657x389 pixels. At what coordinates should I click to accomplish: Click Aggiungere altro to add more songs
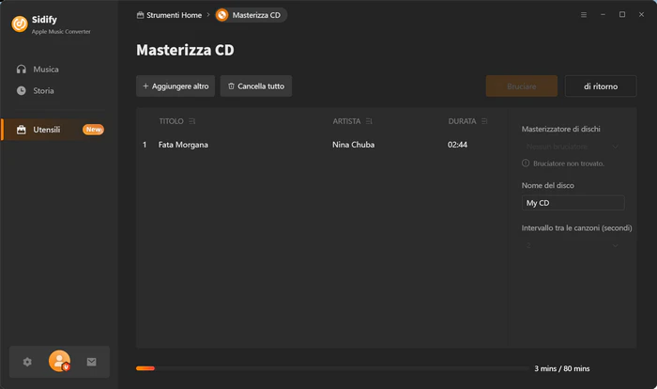[176, 86]
